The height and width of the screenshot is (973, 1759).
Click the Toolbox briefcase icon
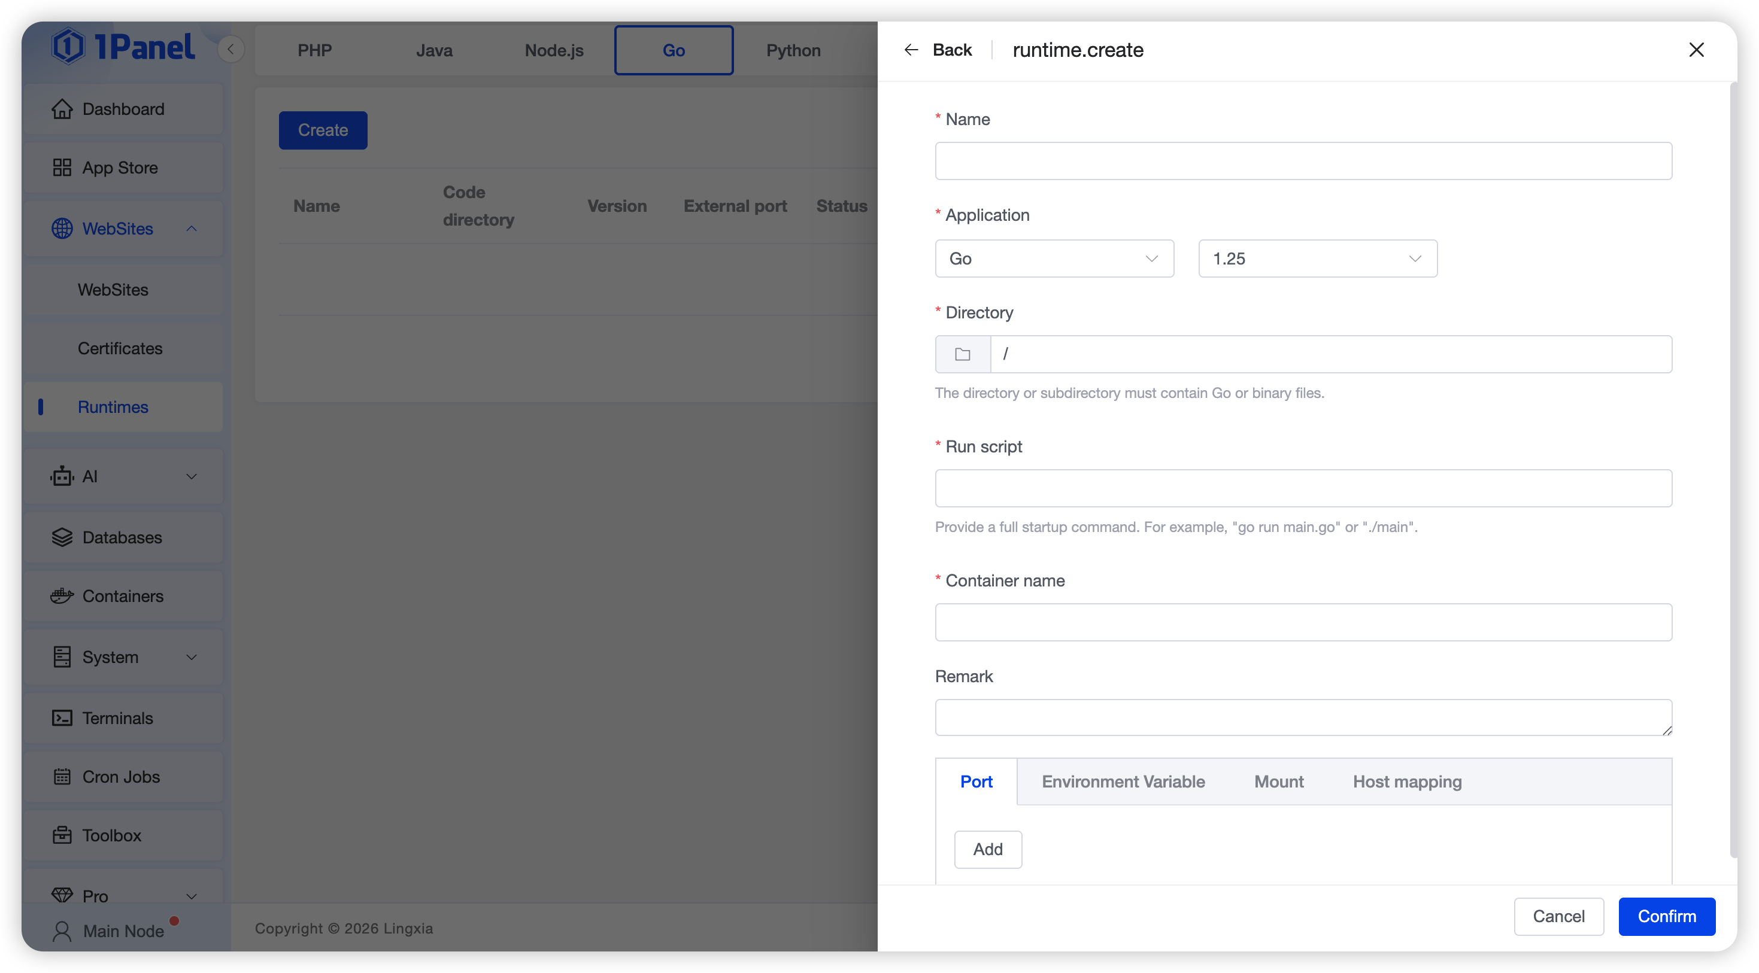tap(62, 835)
